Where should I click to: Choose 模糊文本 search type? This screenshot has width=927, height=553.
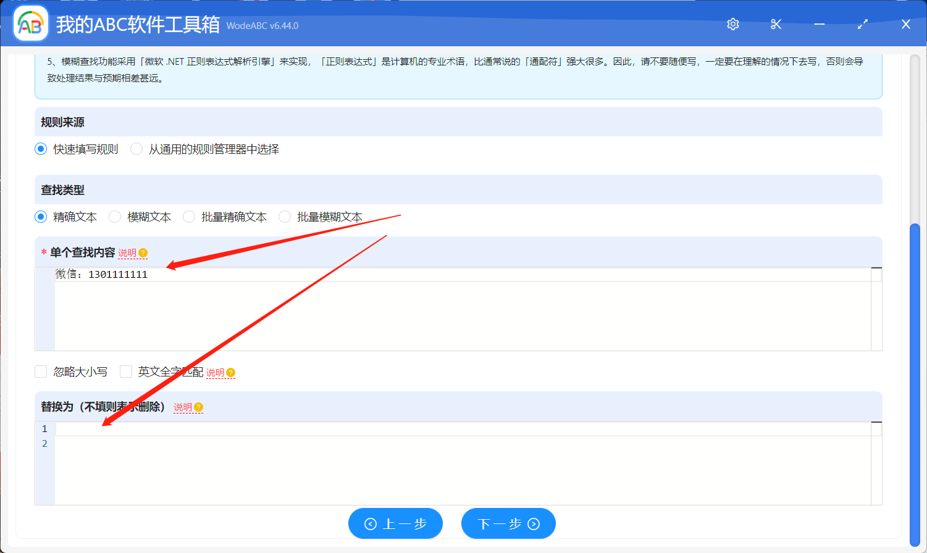pyautogui.click(x=115, y=217)
